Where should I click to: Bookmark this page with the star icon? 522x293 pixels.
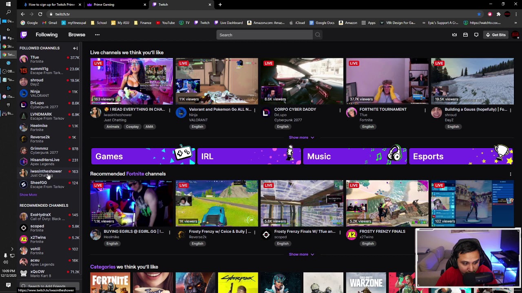(479, 14)
